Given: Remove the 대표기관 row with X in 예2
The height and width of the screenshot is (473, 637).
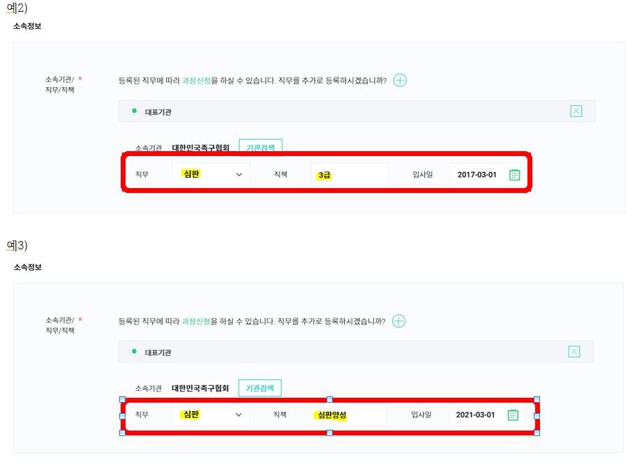Looking at the screenshot, I should [576, 111].
